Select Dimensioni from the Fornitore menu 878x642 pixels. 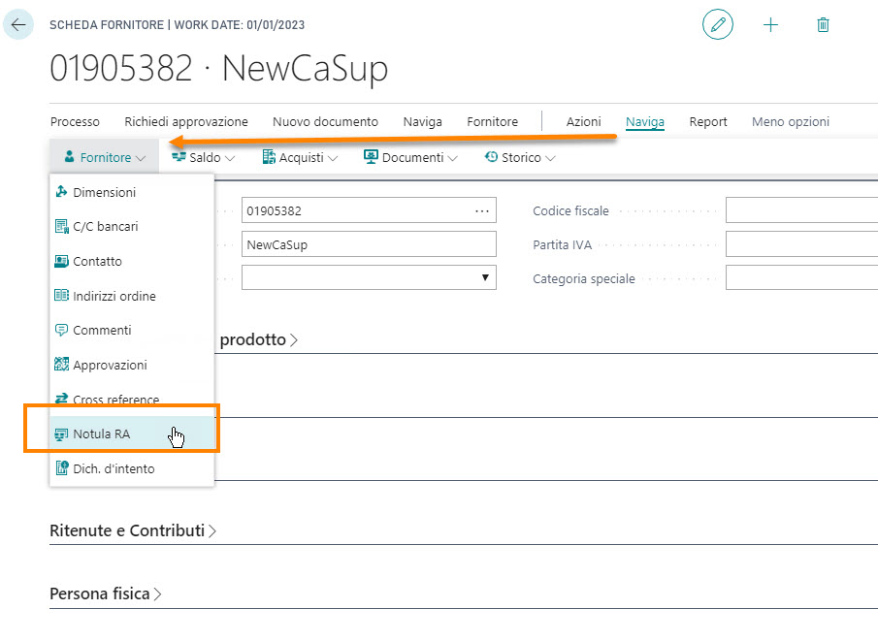click(x=104, y=192)
